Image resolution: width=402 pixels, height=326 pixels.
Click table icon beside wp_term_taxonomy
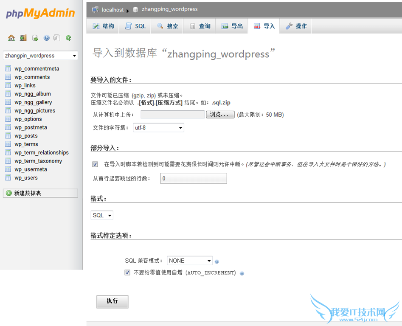[8, 161]
